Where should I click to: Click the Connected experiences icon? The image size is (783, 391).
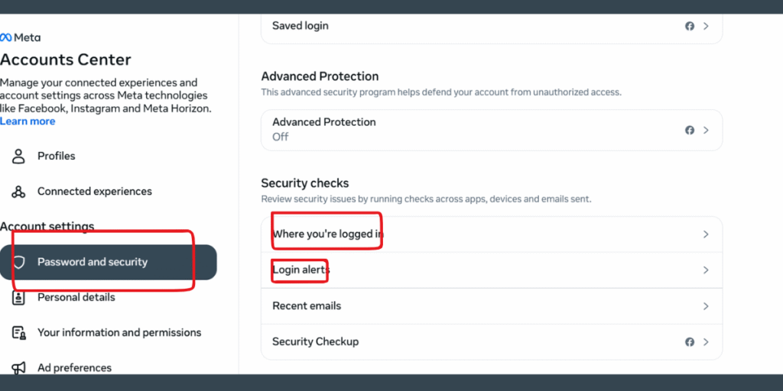point(18,192)
